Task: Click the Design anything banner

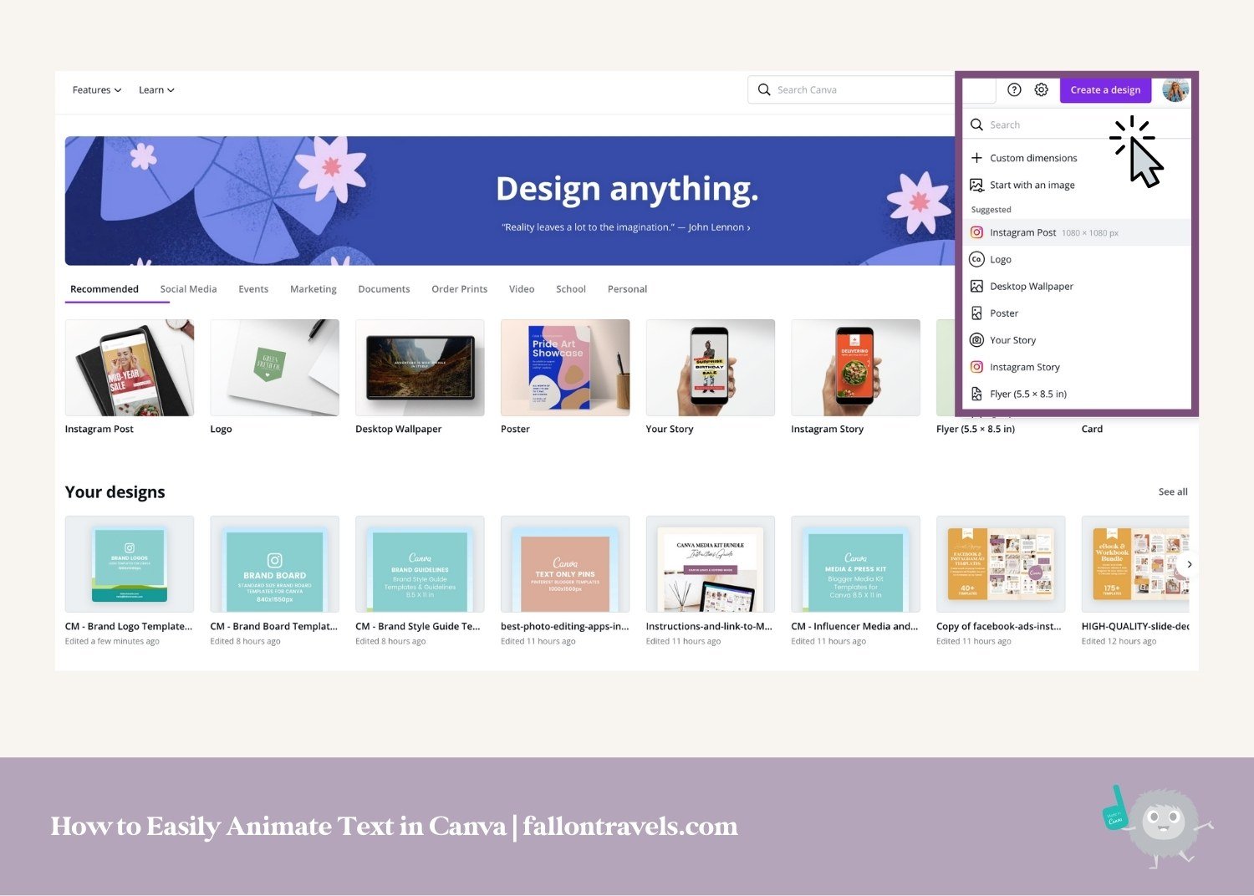Action: [x=510, y=201]
